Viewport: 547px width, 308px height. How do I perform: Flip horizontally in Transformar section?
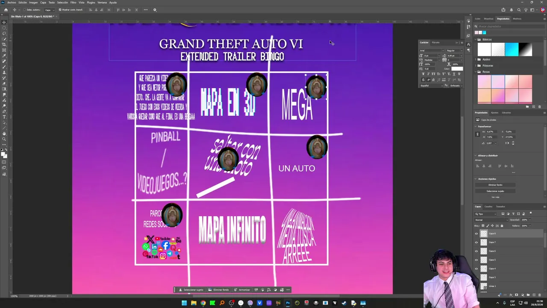point(506,143)
